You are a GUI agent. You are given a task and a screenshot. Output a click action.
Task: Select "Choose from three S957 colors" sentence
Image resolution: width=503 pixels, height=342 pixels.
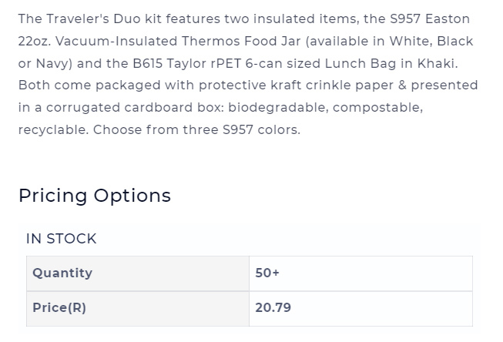click(x=196, y=130)
